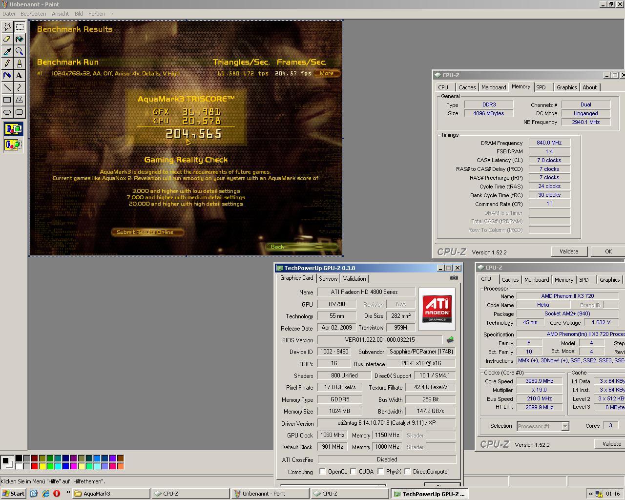
Task: Tick the OpenCL checkbox in GPU-Z
Action: 322,472
